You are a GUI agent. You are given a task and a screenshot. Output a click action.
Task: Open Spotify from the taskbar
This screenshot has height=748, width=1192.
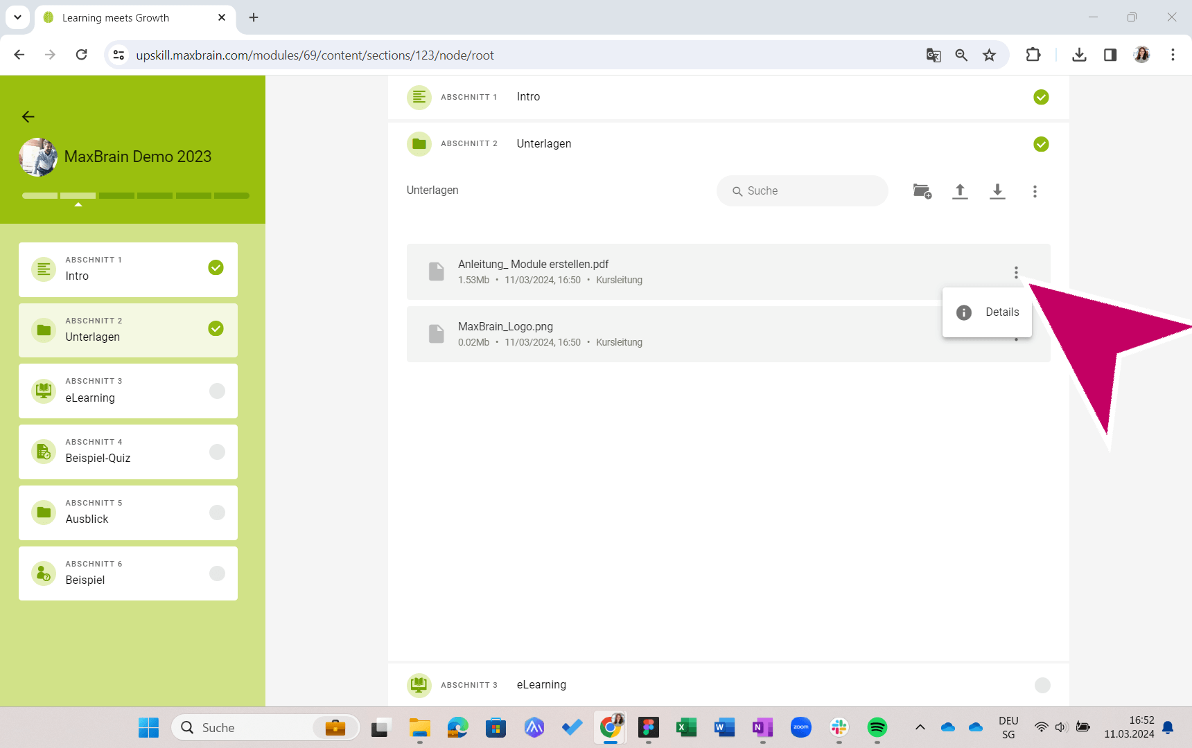877,727
